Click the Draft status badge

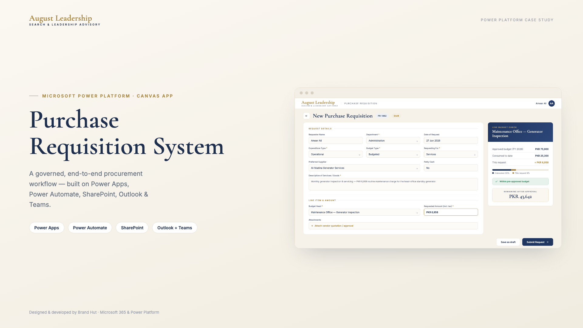pos(396,116)
